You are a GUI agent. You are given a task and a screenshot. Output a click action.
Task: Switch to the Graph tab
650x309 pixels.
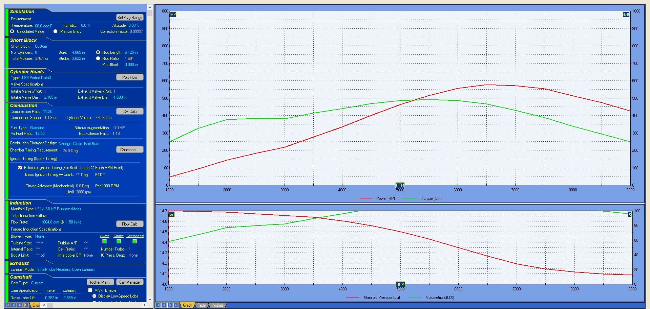click(x=187, y=305)
